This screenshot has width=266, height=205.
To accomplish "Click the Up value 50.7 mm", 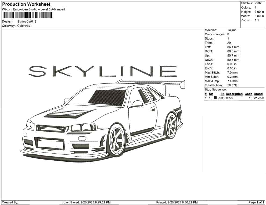I will click(x=233, y=55).
